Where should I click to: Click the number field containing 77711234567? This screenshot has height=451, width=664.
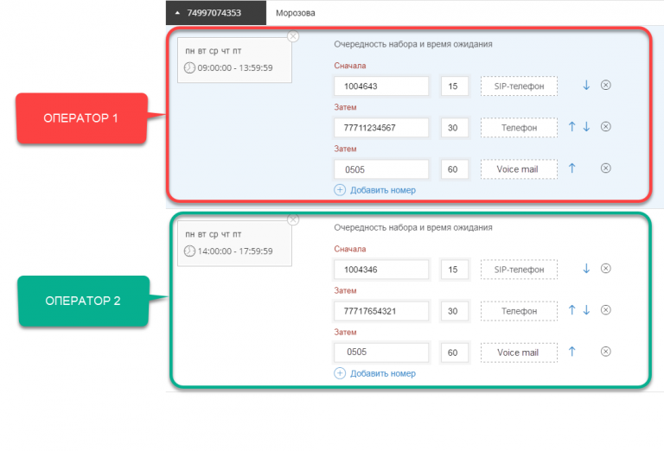tap(381, 127)
